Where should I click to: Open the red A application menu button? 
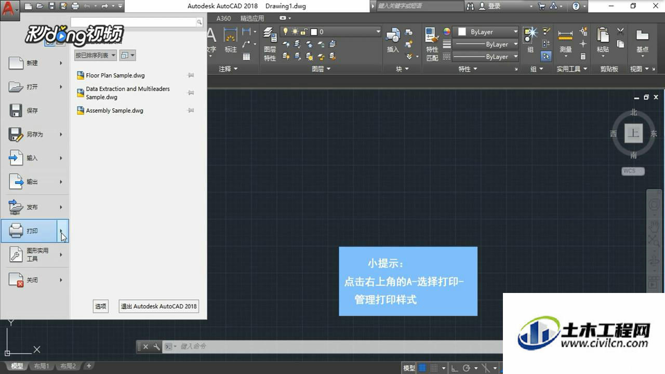(9, 9)
